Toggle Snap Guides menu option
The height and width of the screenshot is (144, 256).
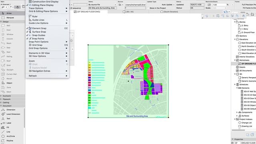[x=47, y=35]
